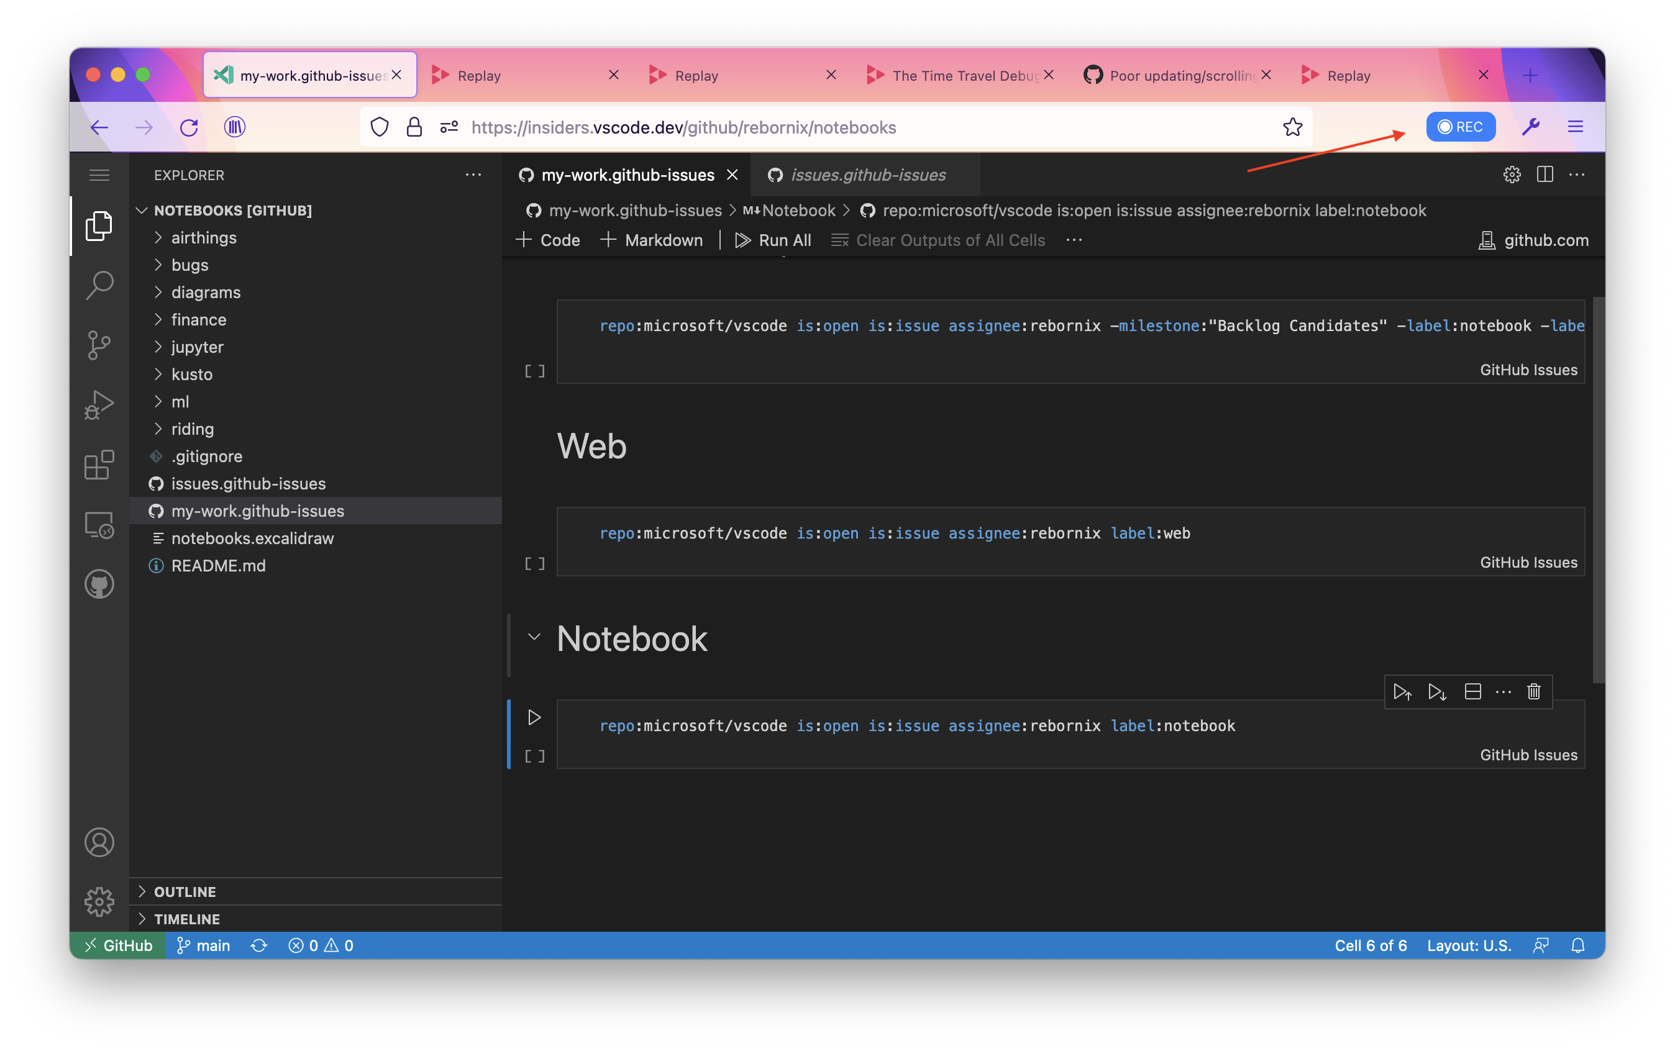Screen dimensions: 1675x1051
Task: Click the cell execution play button
Action: coord(533,716)
